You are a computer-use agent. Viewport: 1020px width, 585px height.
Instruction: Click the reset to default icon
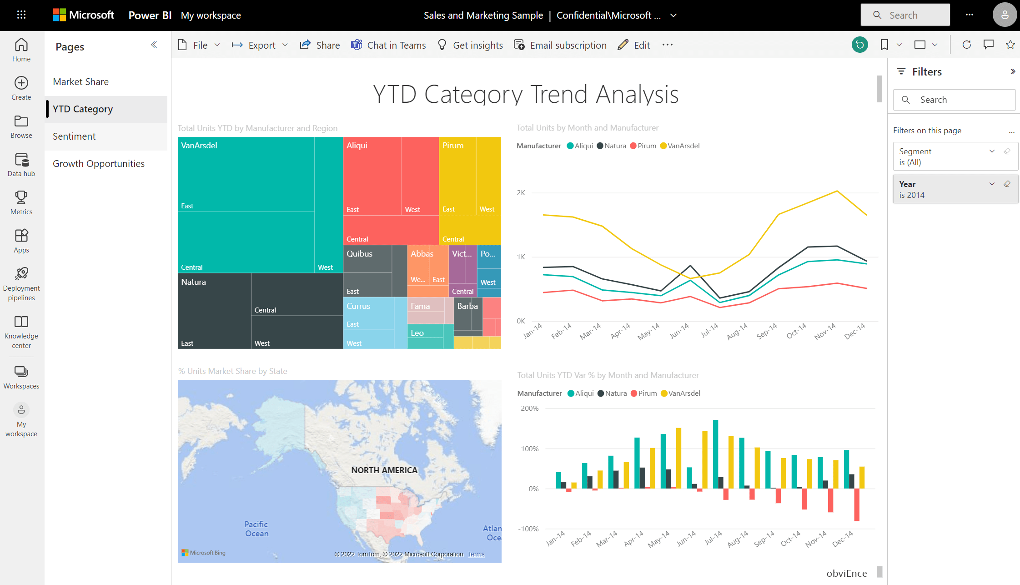point(859,45)
